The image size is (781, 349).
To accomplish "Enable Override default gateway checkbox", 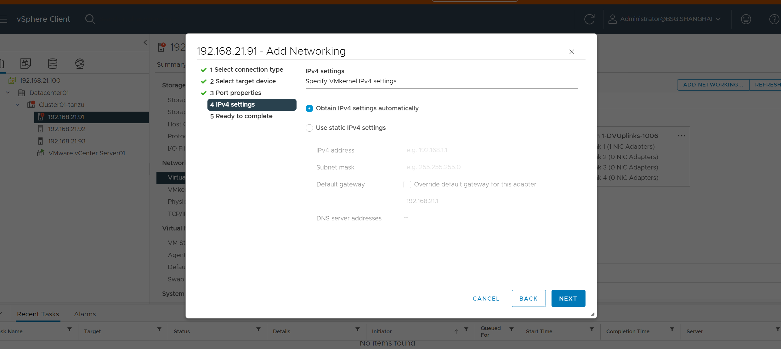I will coord(407,185).
